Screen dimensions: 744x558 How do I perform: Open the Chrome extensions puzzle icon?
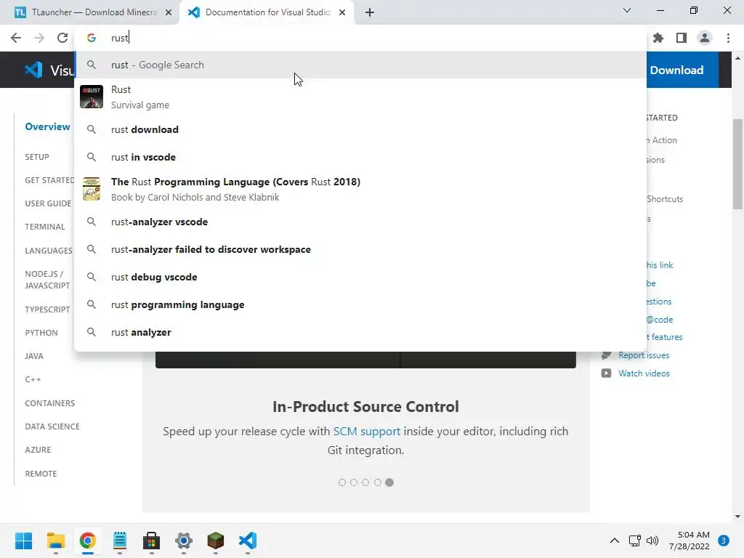point(658,38)
